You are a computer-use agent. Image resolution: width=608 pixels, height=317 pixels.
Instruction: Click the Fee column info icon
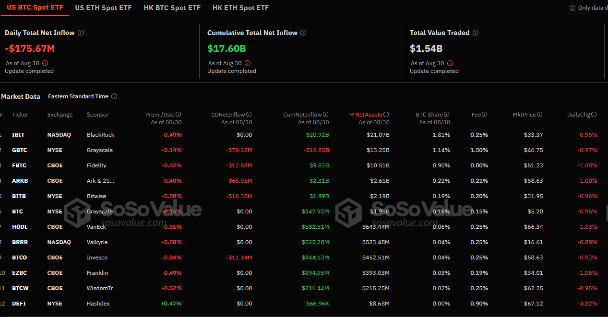point(484,114)
